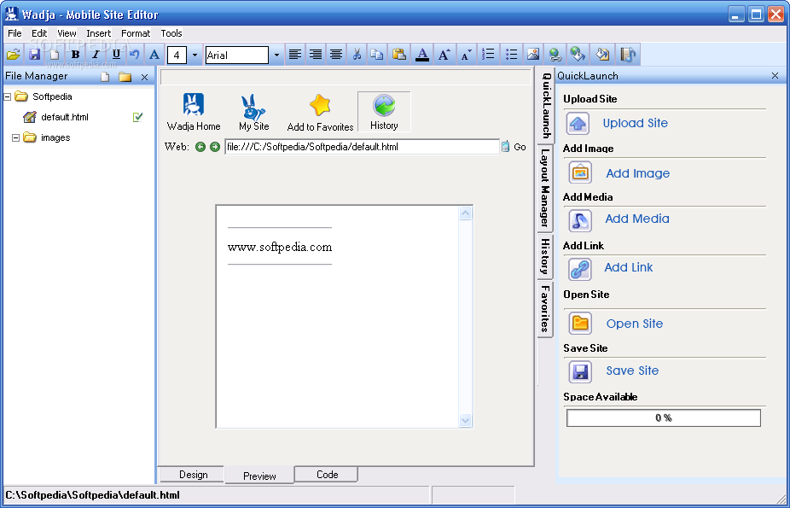This screenshot has height=508, width=790.
Task: Click the Add Link chain icon
Action: [x=580, y=269]
